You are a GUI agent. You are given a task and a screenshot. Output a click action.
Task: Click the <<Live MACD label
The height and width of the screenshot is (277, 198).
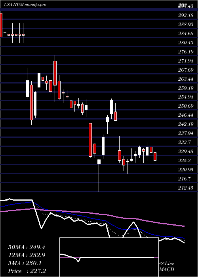pos(167,267)
